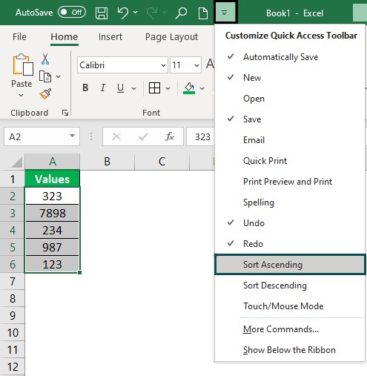The width and height of the screenshot is (367, 376).
Task: Click the Insert Function fx icon
Action: [x=170, y=136]
